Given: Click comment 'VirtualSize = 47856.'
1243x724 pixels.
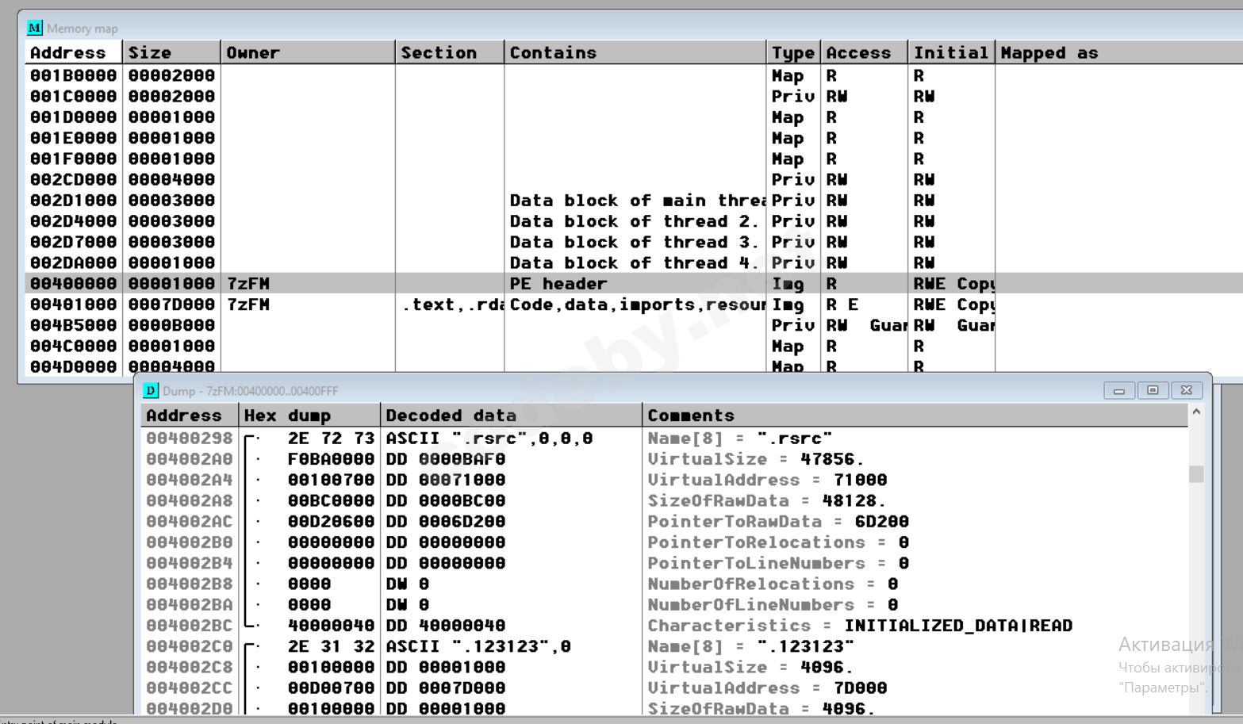Looking at the screenshot, I should (756, 459).
